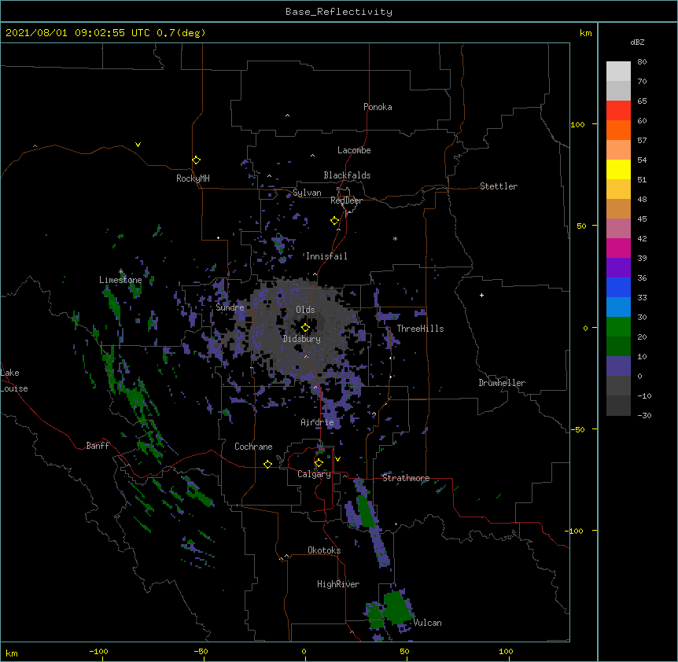Click the yellow diamond marker below Cochrane

tap(267, 464)
